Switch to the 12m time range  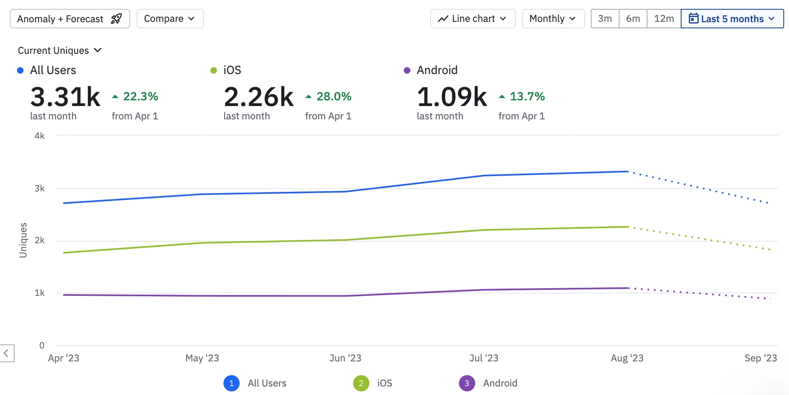click(x=664, y=19)
